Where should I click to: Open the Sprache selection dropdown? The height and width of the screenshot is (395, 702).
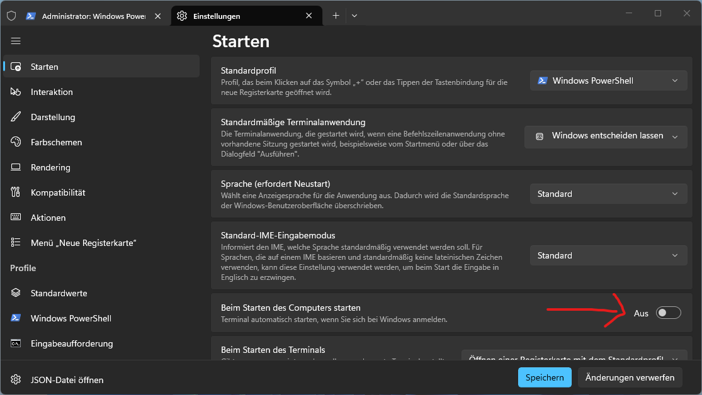608,194
